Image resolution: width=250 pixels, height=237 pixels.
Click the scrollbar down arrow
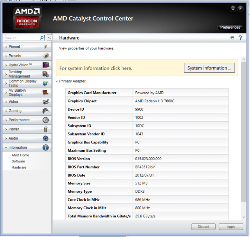243,217
